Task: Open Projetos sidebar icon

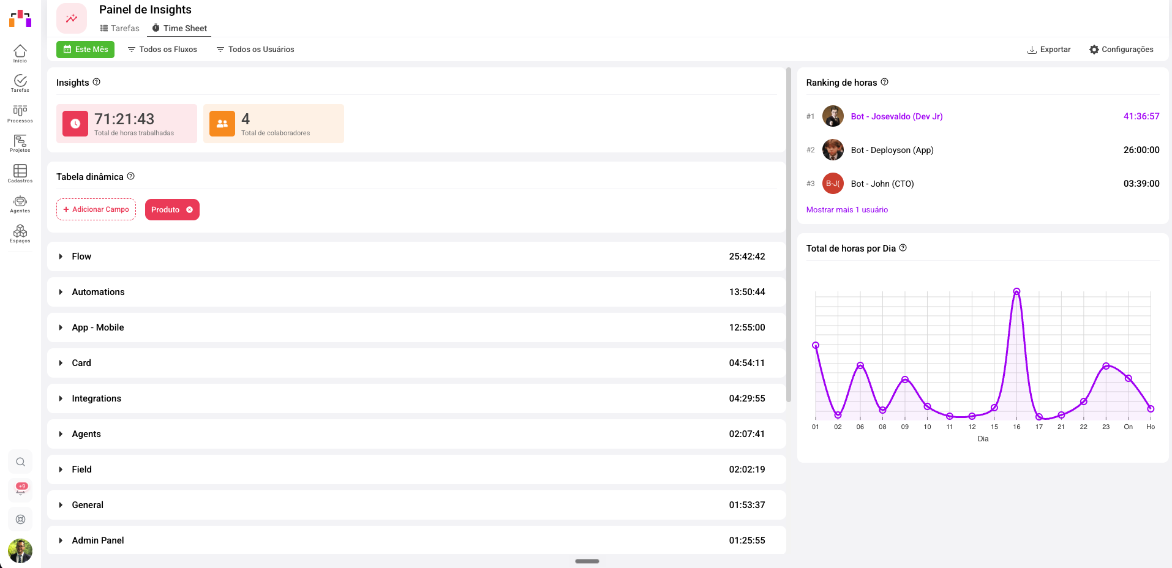Action: tap(20, 143)
